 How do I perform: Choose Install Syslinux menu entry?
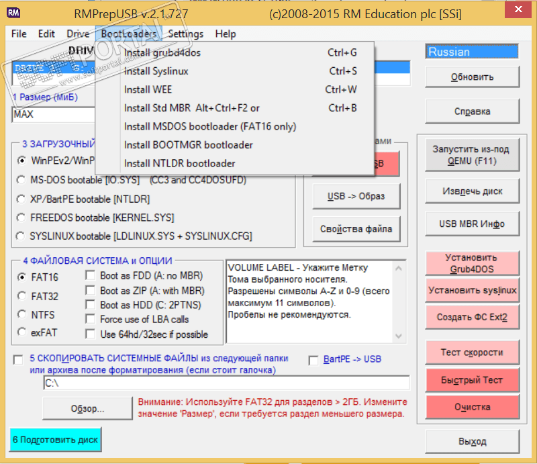tap(234, 71)
